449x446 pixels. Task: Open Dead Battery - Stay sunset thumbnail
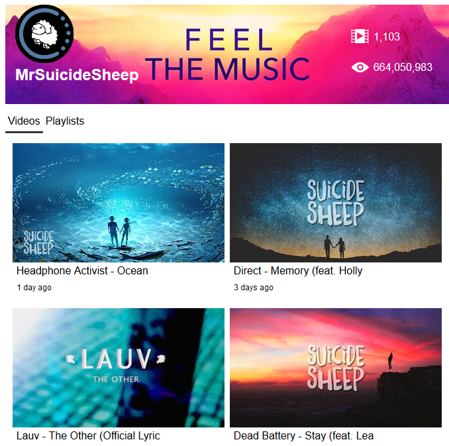[336, 368]
